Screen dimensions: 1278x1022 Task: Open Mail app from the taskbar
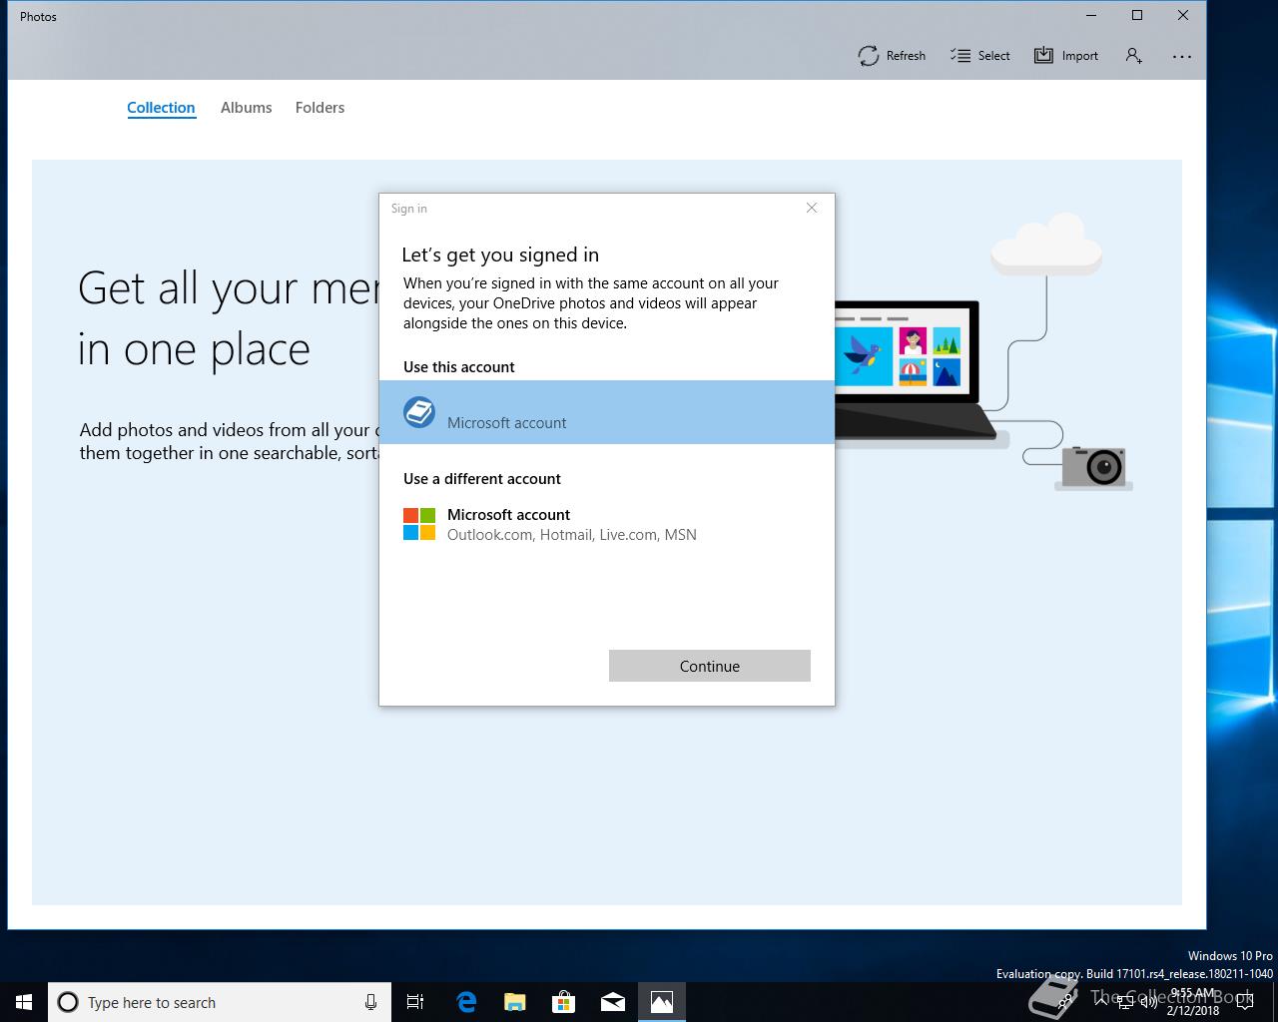pyautogui.click(x=613, y=1002)
